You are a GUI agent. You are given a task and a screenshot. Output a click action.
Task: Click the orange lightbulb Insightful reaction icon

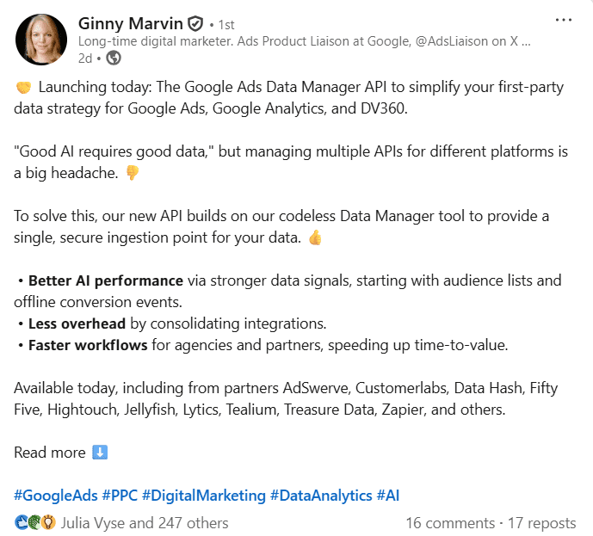coord(48,522)
